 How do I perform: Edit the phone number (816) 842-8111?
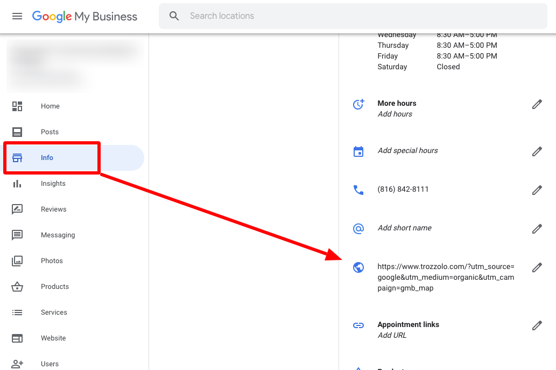(x=537, y=190)
